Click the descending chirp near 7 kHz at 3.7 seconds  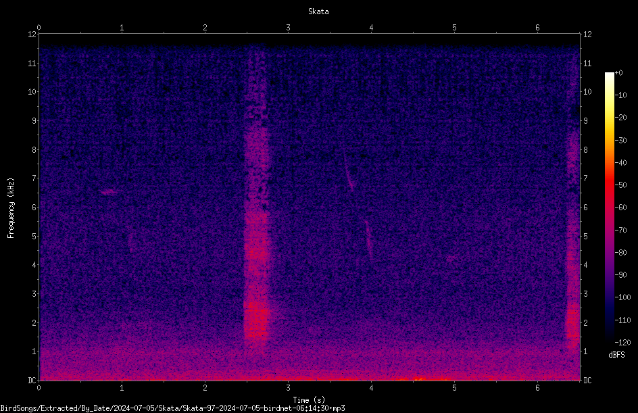point(348,171)
